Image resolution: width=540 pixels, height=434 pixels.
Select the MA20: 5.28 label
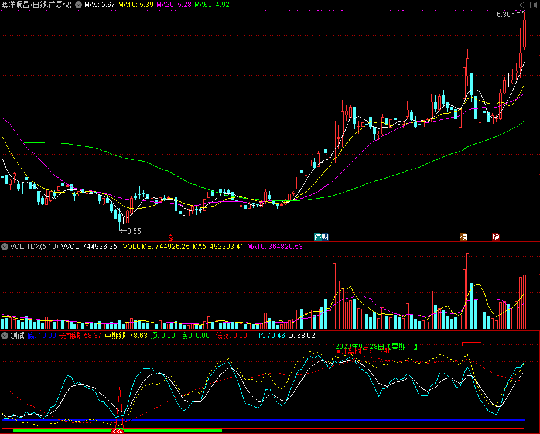[x=174, y=5]
